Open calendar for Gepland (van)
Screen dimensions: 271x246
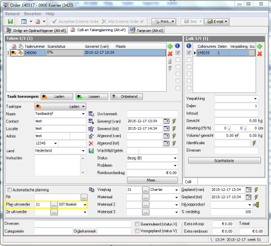[x=248, y=189]
